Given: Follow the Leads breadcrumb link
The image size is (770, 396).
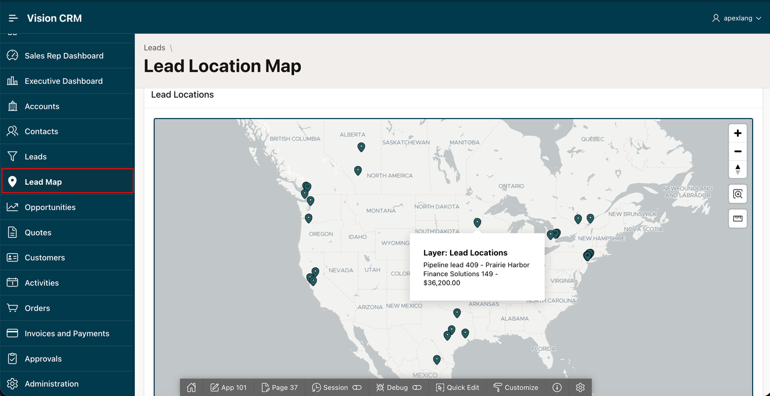Looking at the screenshot, I should (155, 48).
